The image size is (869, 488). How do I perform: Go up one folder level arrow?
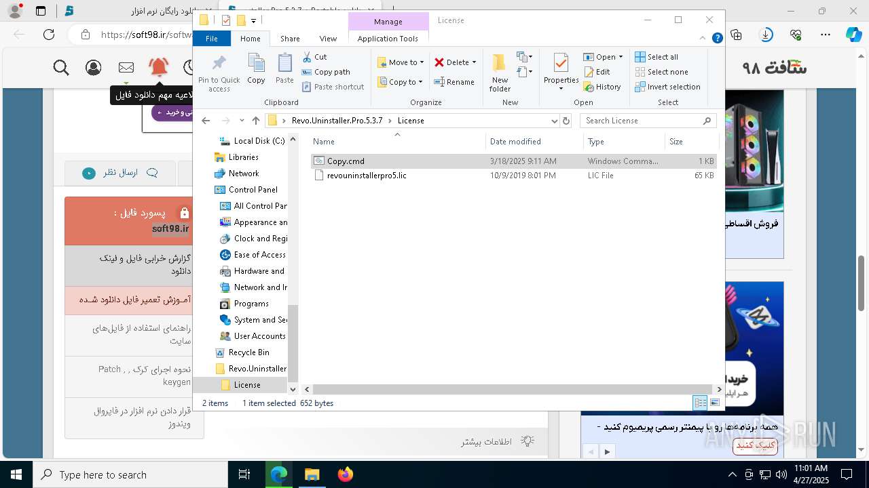(256, 121)
